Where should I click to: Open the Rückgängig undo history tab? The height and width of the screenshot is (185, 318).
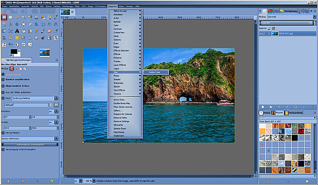[x=289, y=11]
